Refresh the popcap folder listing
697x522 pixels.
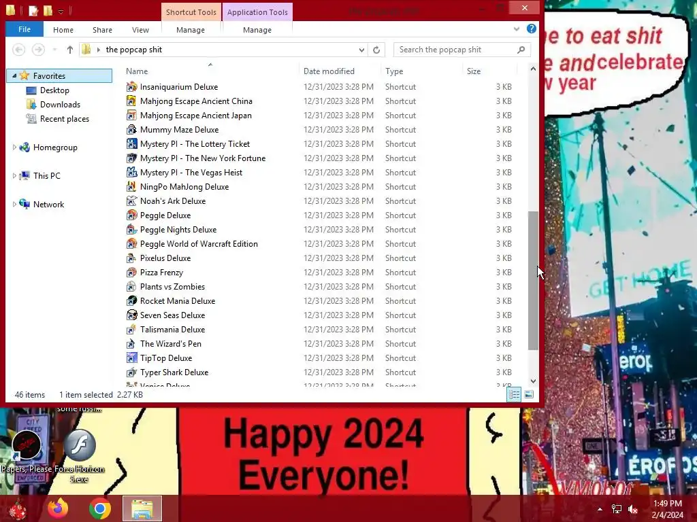point(376,50)
